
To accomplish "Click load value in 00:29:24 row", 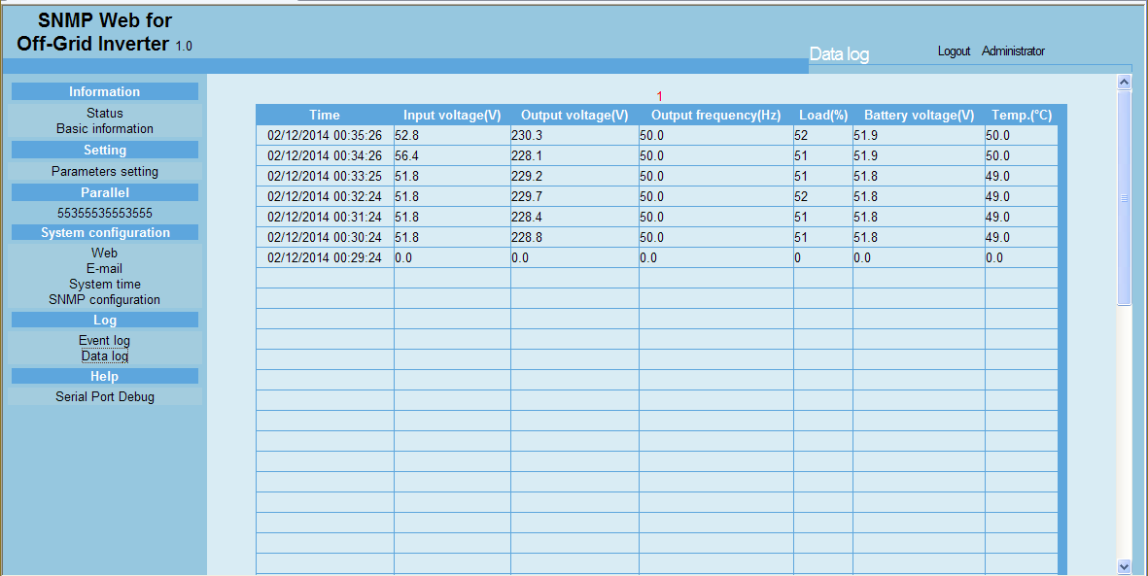I will click(797, 258).
